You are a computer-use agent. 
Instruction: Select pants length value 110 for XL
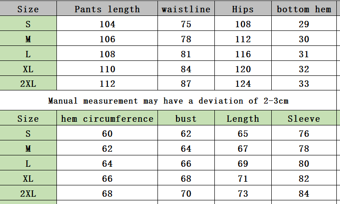coord(107,69)
